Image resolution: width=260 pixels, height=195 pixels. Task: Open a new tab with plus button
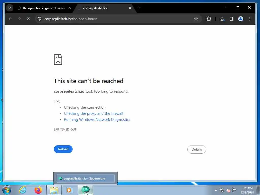coord(139,8)
